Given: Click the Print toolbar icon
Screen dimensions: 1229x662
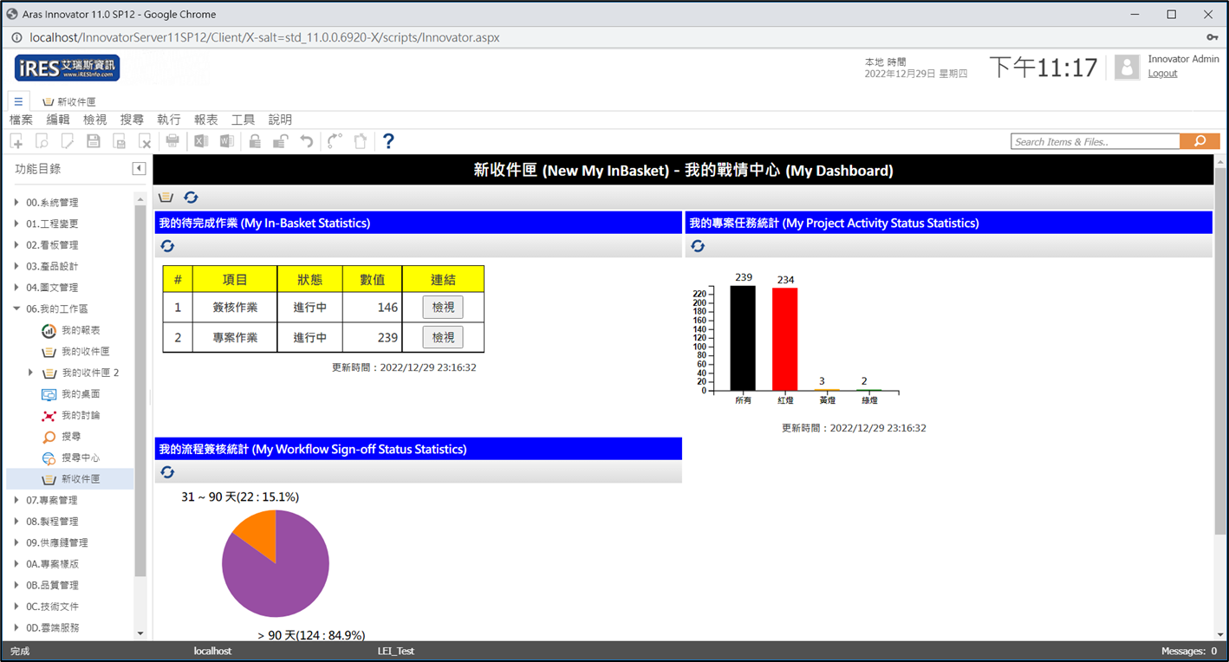Looking at the screenshot, I should coord(172,140).
